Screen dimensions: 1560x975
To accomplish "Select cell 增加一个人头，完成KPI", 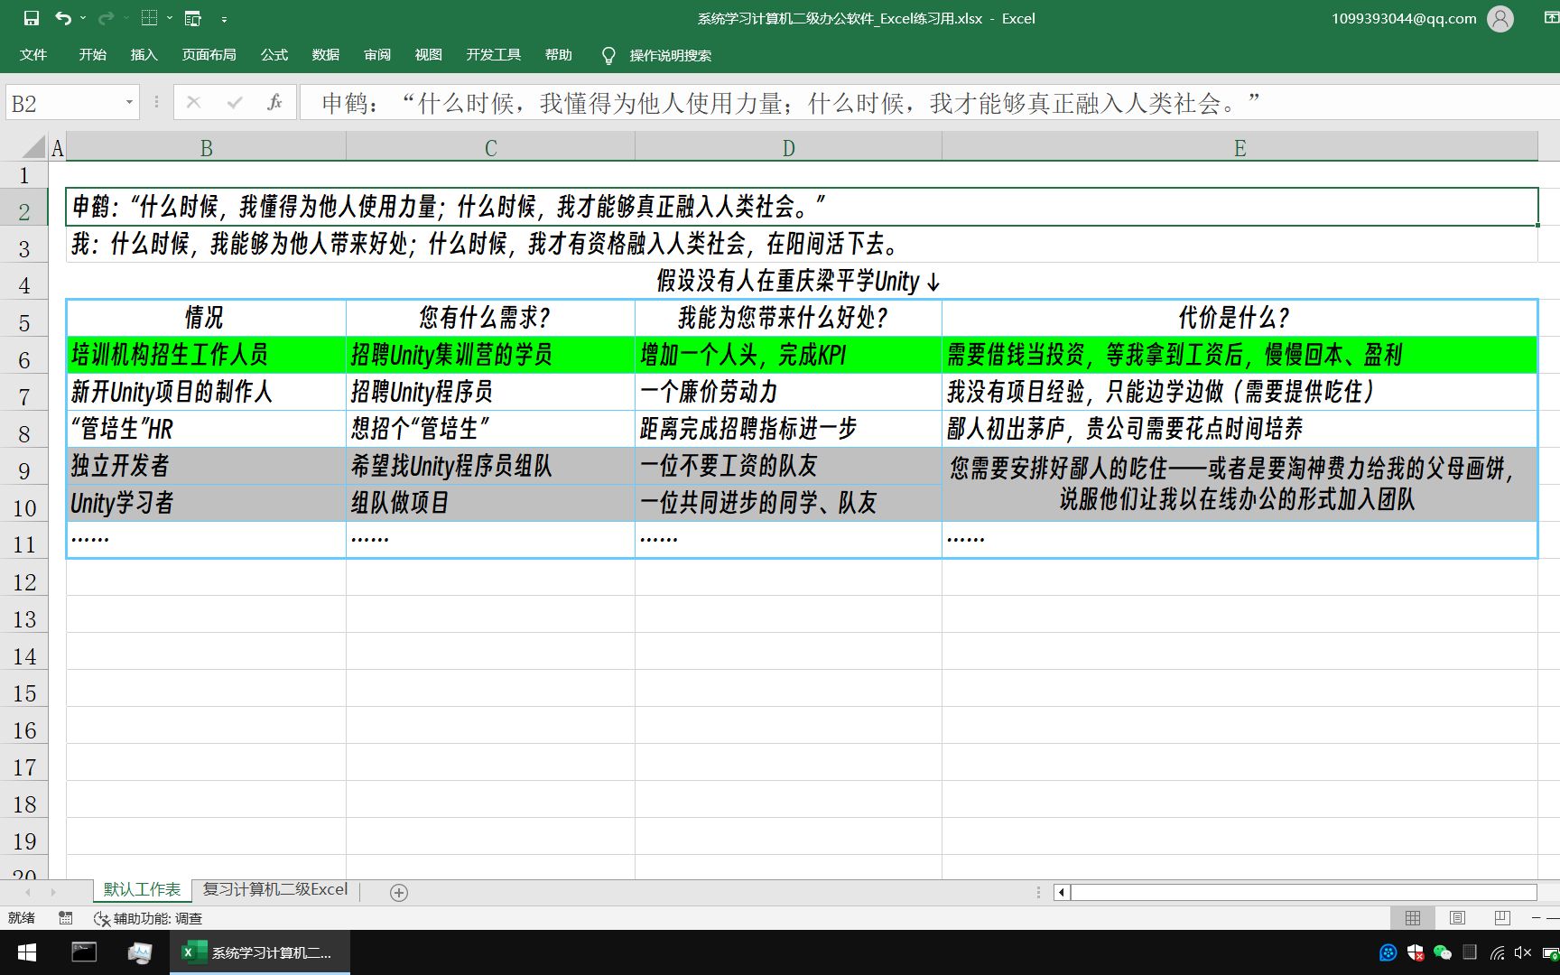I will 788,355.
